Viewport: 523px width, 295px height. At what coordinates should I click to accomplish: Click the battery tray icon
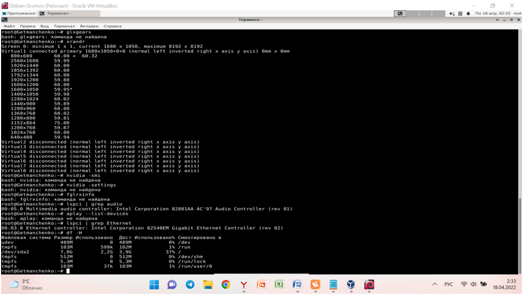483,284
